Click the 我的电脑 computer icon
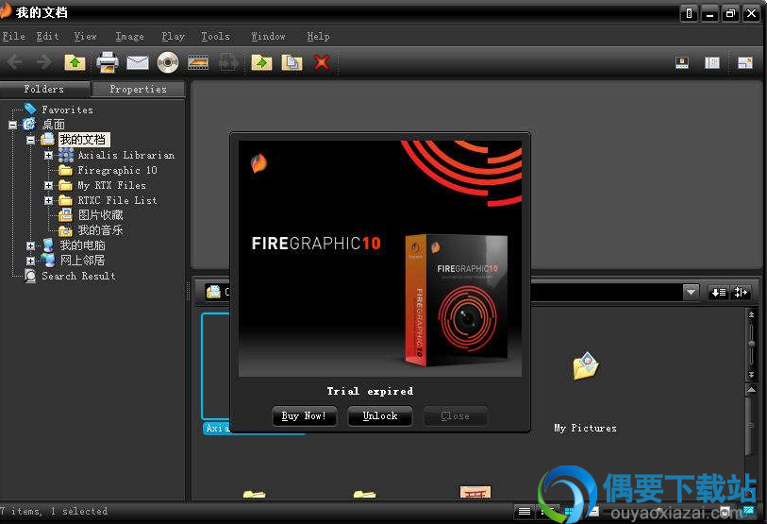Screen dimensions: 767x524 click(48, 245)
